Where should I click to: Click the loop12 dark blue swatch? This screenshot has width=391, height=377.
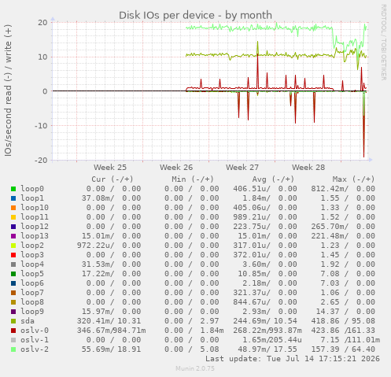click(x=13, y=227)
